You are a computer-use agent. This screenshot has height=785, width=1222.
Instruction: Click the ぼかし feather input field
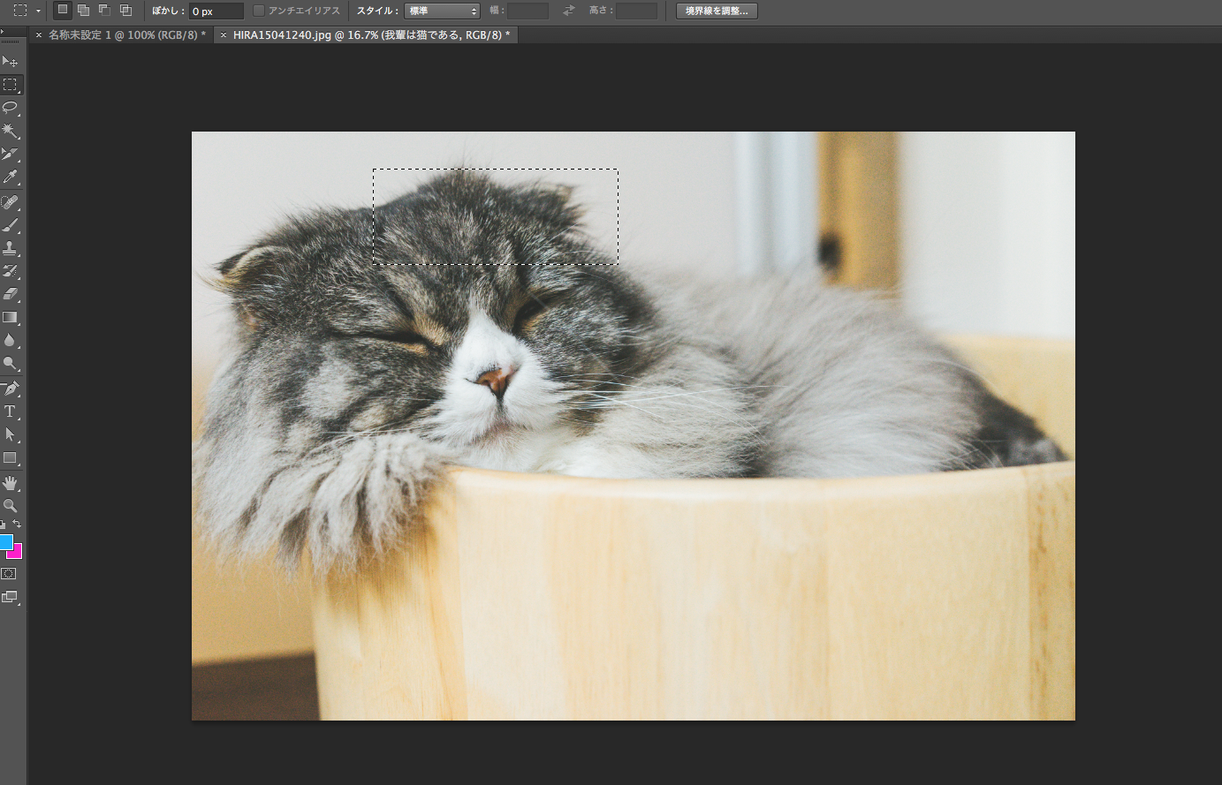tap(216, 11)
